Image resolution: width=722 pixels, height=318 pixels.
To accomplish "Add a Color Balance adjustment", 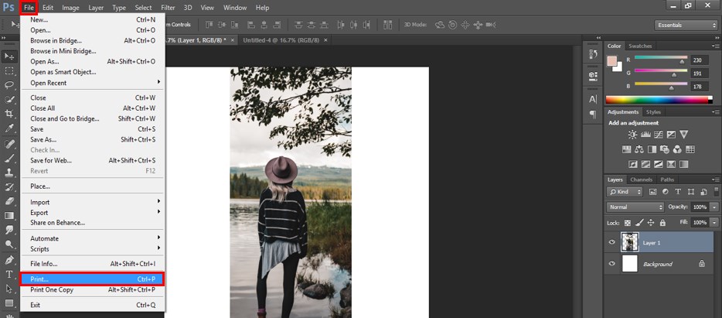I will point(639,149).
